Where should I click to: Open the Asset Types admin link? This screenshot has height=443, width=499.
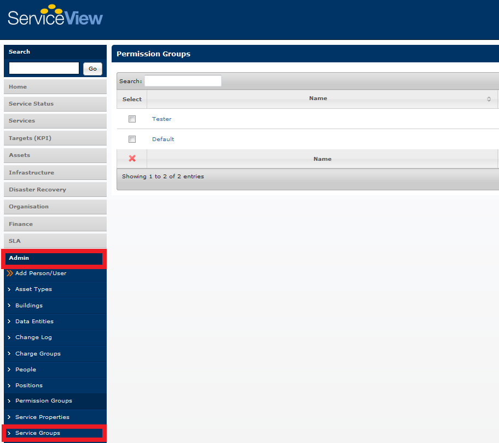point(33,289)
